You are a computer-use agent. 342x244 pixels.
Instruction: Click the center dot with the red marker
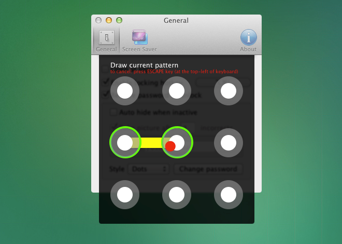tap(177, 142)
